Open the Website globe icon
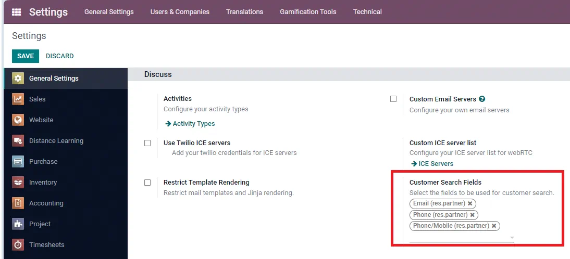Screen dimensions: 570x259 [x=18, y=120]
